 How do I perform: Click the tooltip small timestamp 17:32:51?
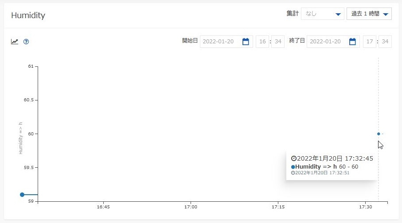click(320, 173)
